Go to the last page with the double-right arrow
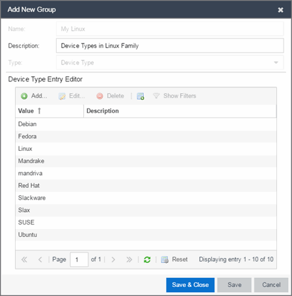The height and width of the screenshot is (296, 292). (x=129, y=260)
